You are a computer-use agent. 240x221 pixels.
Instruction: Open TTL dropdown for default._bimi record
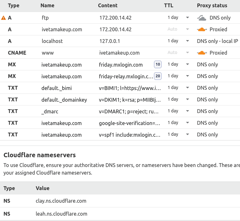tap(187, 88)
